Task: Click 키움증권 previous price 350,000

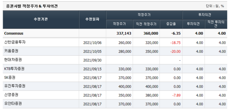Action: tap(152, 51)
